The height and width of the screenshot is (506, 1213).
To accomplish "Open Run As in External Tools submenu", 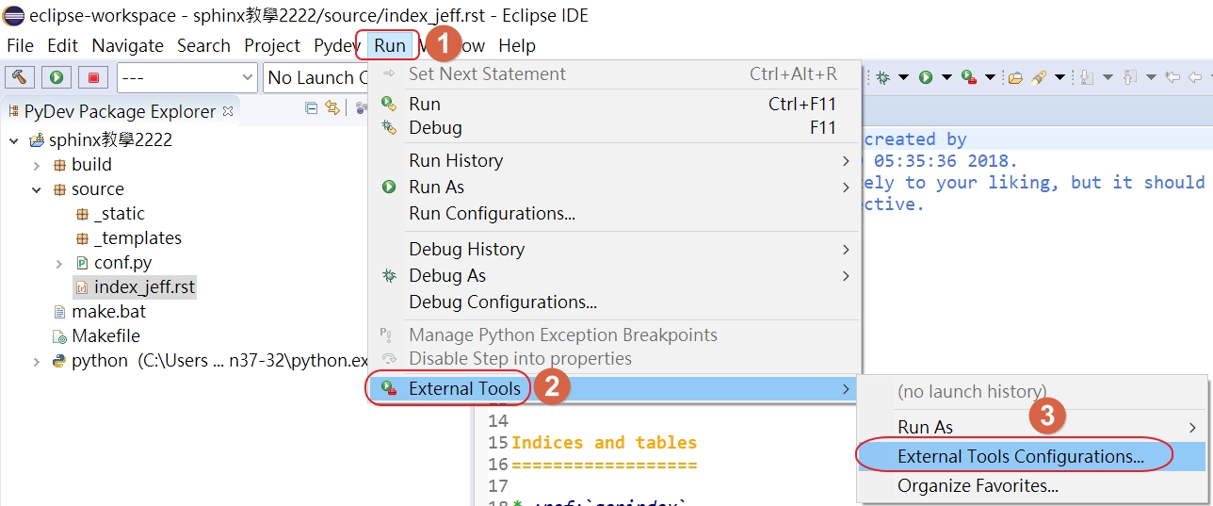I will 1032,427.
